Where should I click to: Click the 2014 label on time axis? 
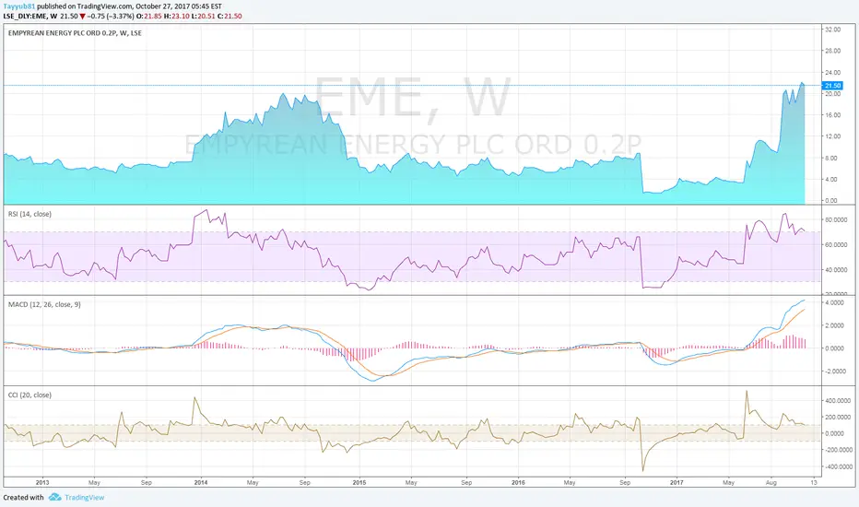click(201, 483)
